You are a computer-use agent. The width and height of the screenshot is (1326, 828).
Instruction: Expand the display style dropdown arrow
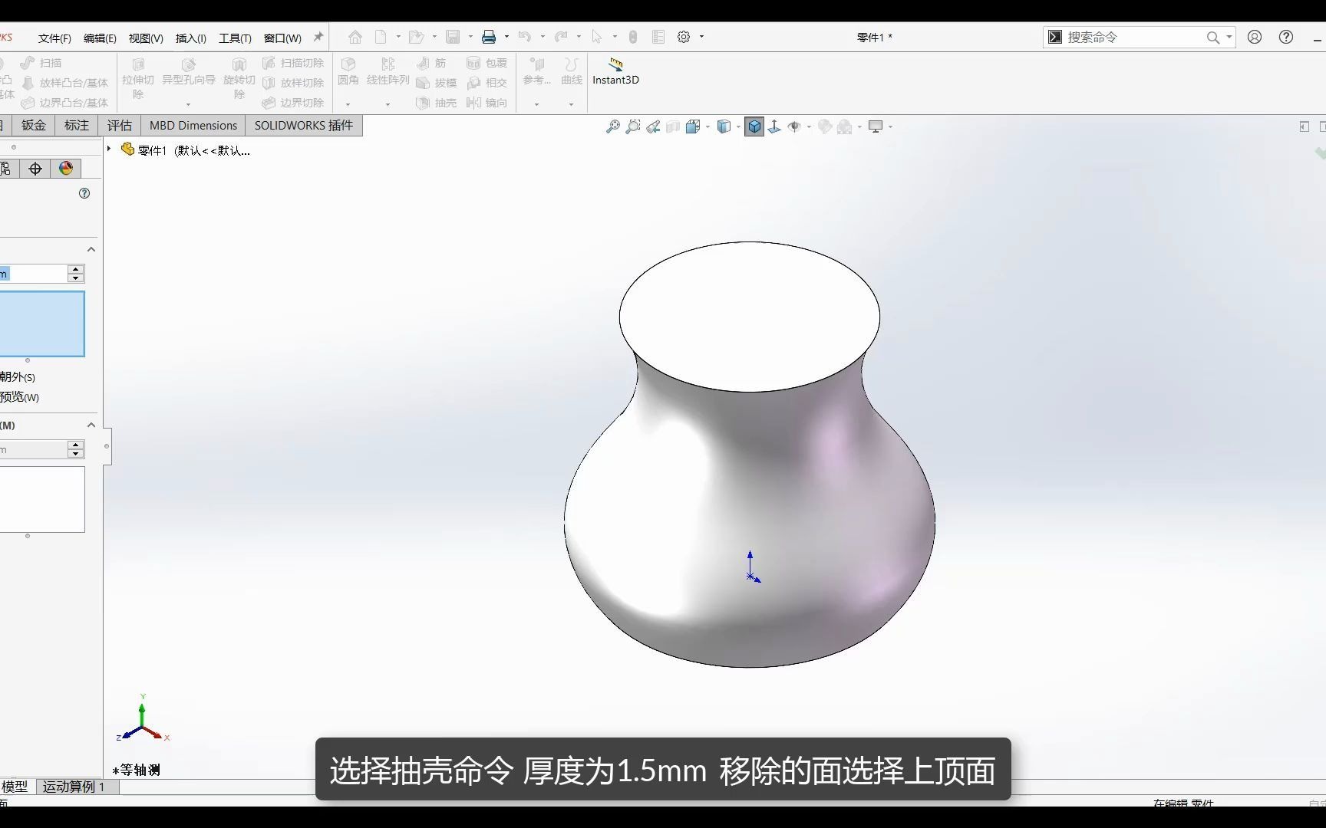pos(737,126)
